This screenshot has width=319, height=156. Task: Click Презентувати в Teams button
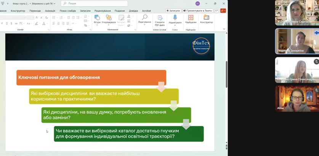[197, 11]
